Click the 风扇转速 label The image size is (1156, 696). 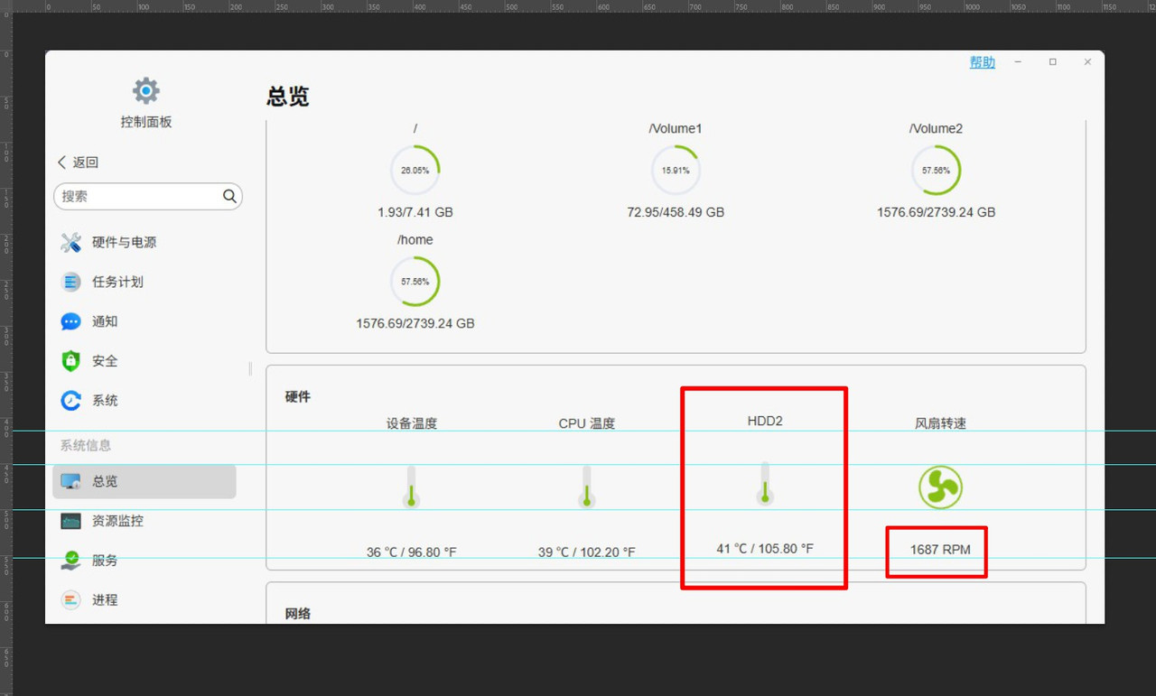pos(940,423)
